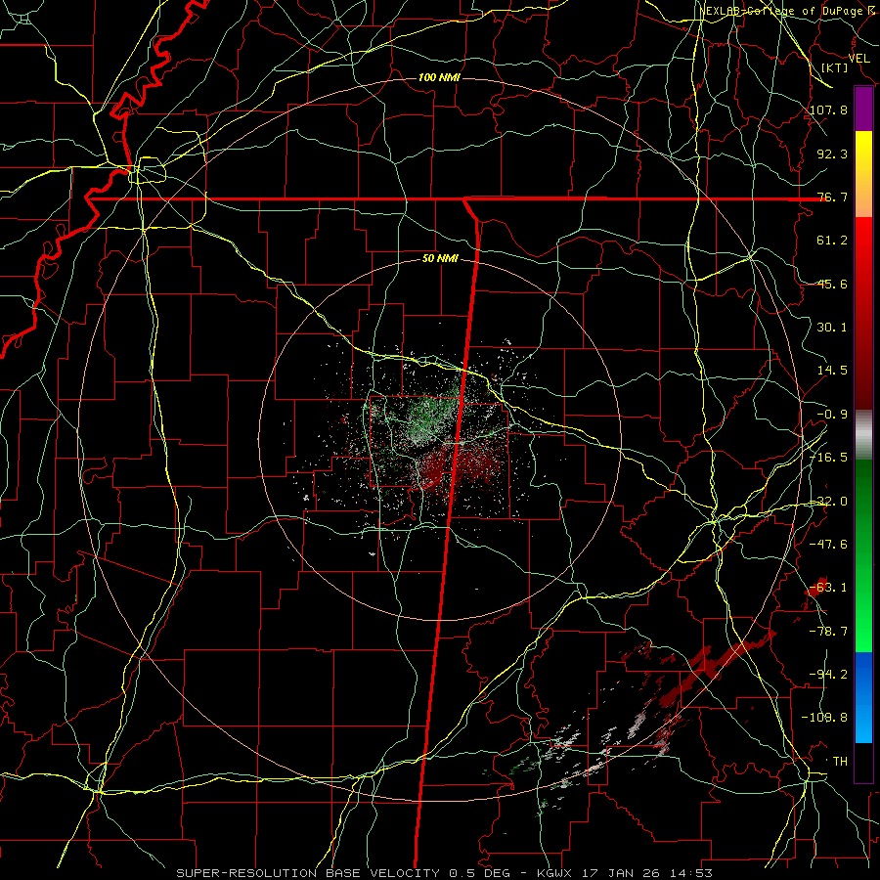880x880 pixels.
Task: Click the 92.3 value on velocity scale
Action: [x=832, y=154]
